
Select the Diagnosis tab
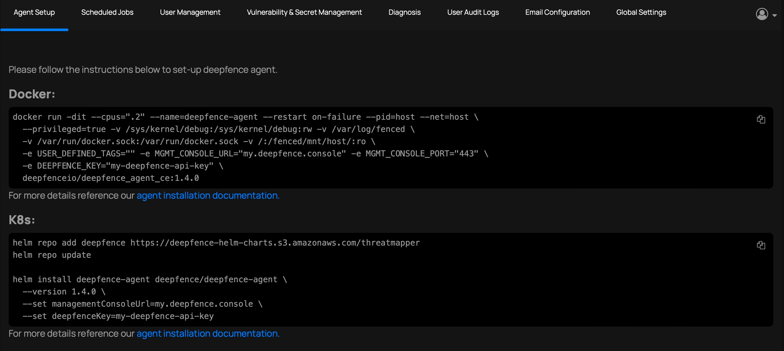pyautogui.click(x=404, y=12)
